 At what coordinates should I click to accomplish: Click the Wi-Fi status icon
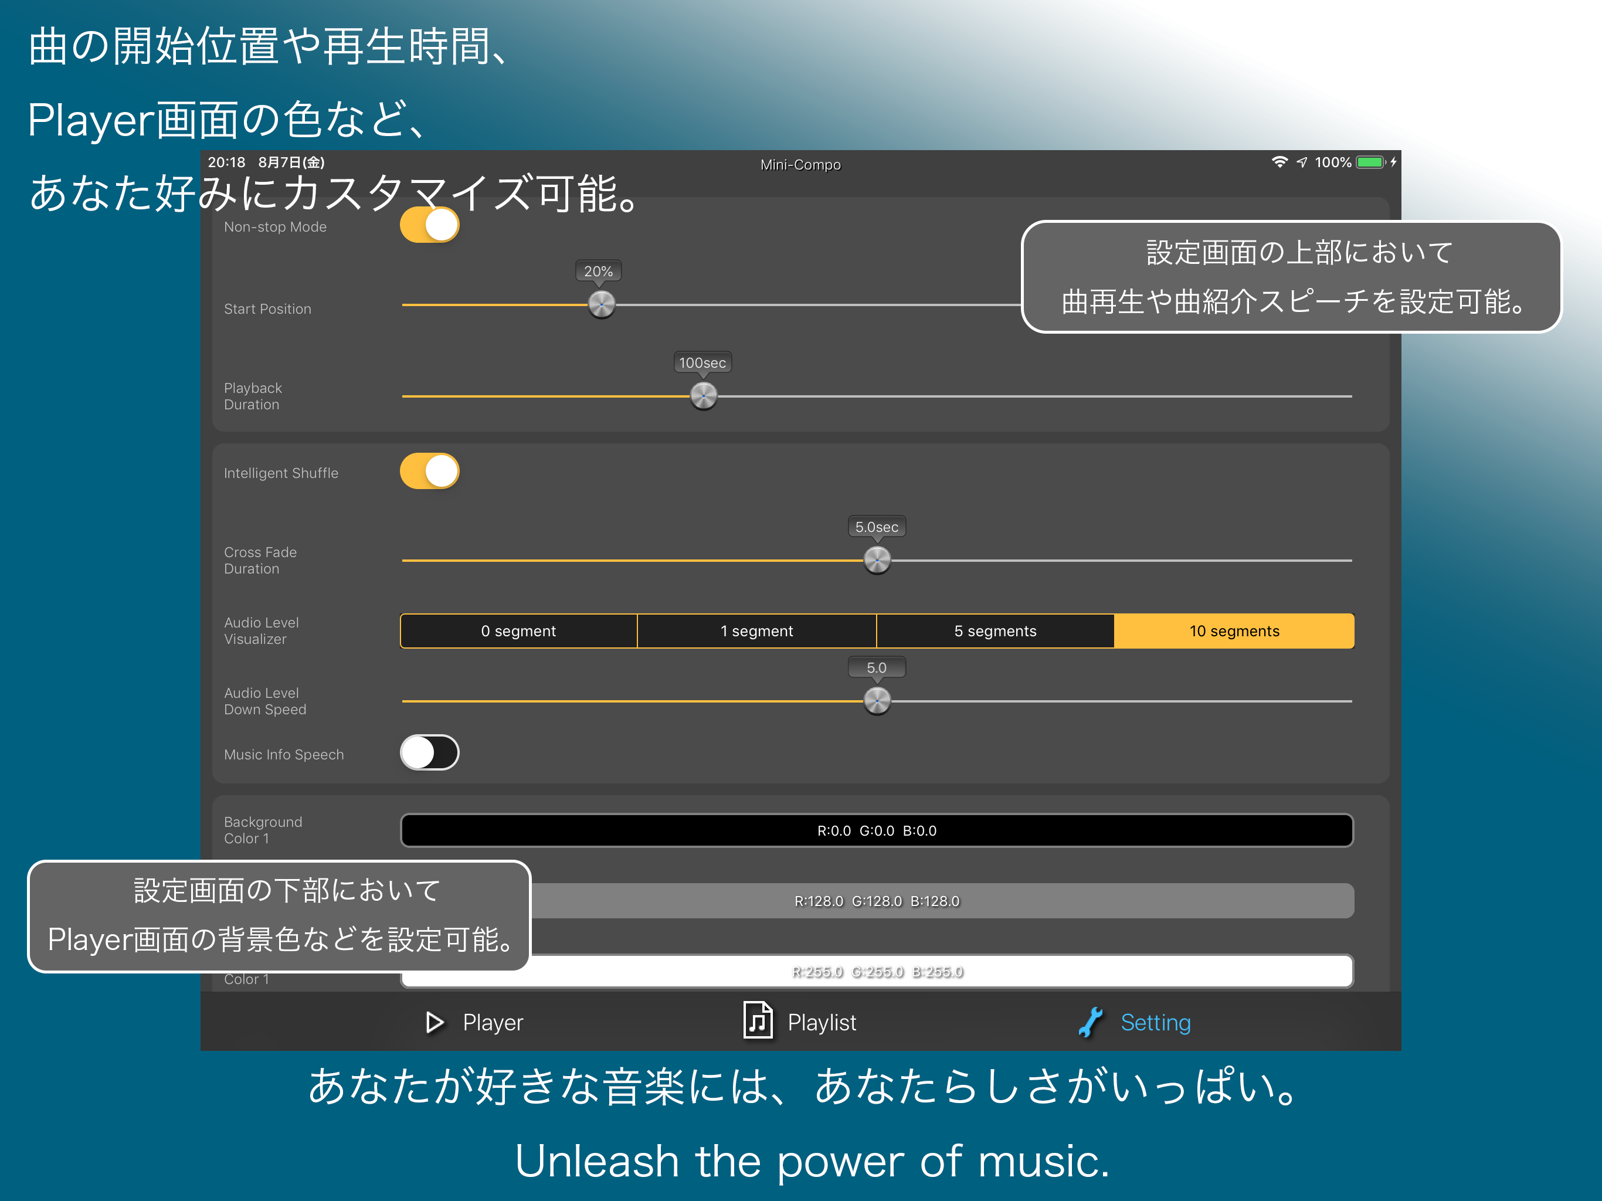1279,162
